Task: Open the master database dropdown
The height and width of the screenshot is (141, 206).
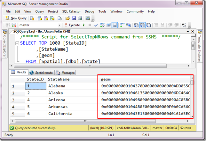Action: pyautogui.click(x=59, y=25)
